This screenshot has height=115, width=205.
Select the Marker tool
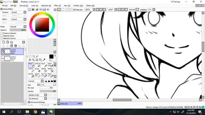coord(31,70)
